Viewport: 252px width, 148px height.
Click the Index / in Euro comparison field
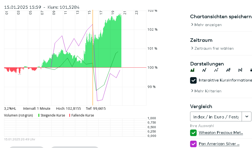click(x=216, y=116)
